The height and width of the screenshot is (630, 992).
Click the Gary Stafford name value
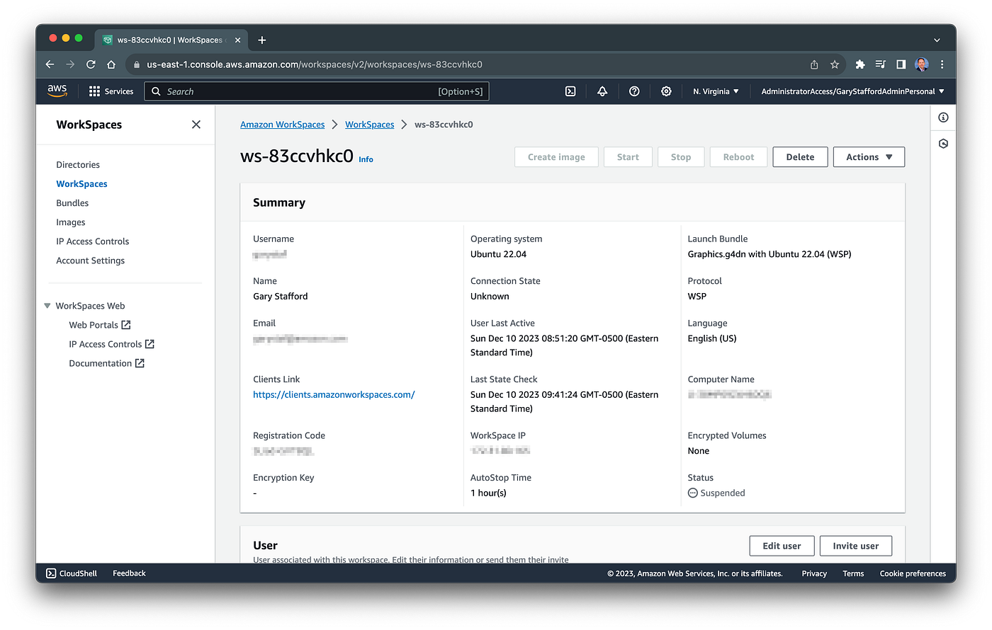click(x=281, y=297)
